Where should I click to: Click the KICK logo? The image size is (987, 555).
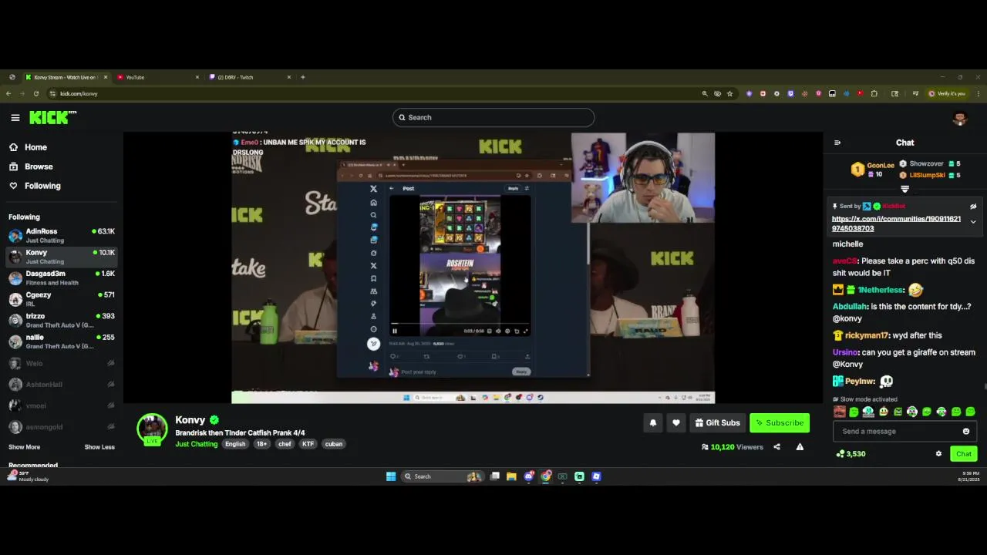point(53,117)
